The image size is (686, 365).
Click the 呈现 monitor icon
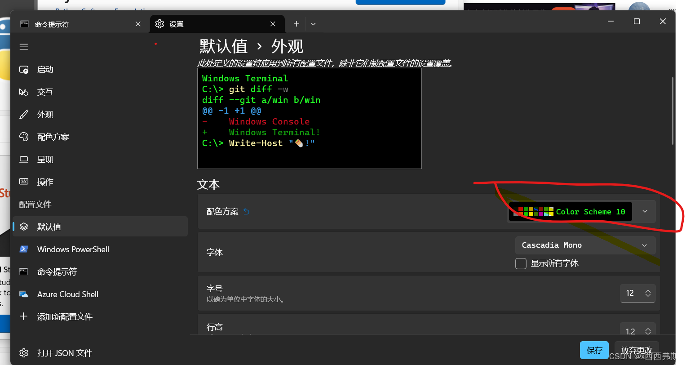point(24,160)
